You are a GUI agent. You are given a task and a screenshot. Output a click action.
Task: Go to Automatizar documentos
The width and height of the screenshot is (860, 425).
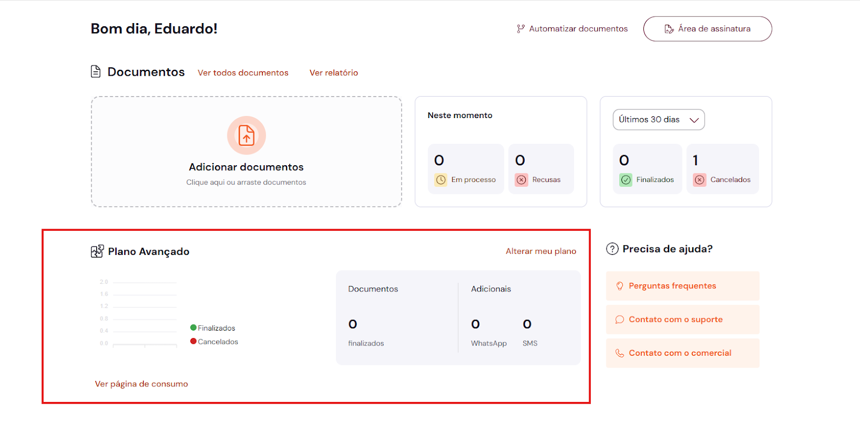[x=572, y=29]
